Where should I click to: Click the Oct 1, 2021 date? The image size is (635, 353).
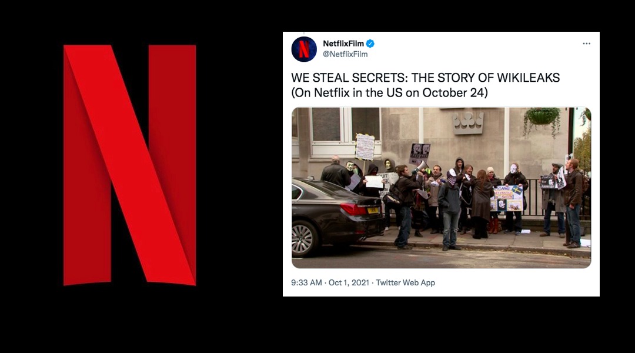click(349, 282)
